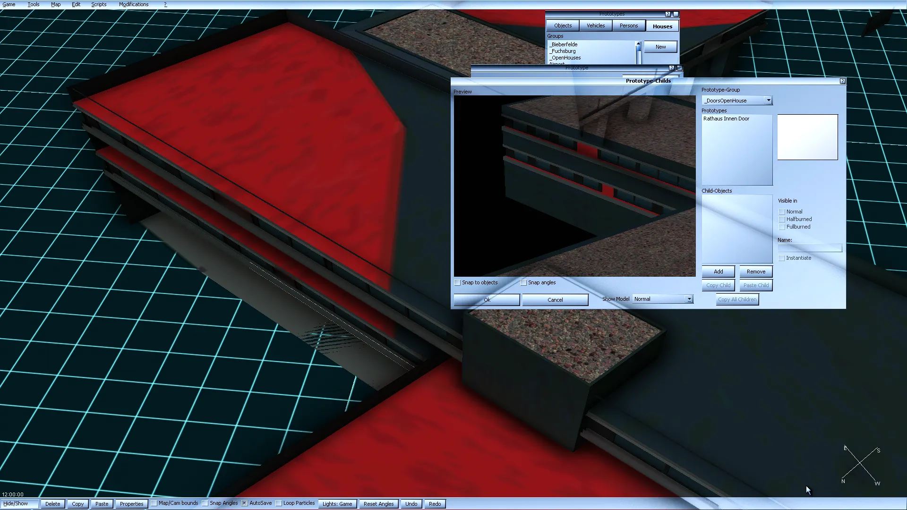Click the Prototype-Childs help question mark icon
The image size is (907, 510).
point(842,81)
